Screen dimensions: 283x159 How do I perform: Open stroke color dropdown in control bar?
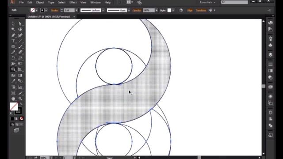click(x=46, y=10)
